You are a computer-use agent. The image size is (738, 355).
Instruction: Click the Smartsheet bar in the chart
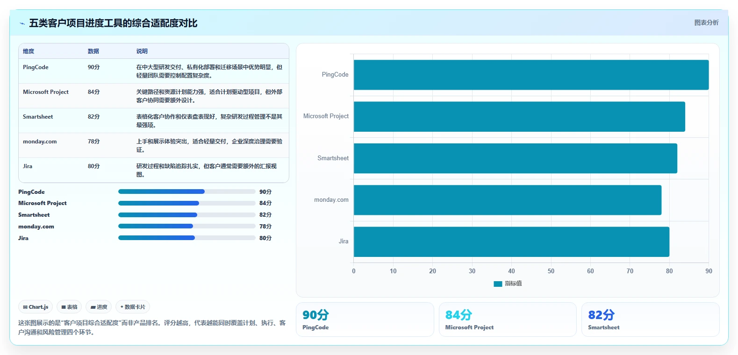coord(516,158)
